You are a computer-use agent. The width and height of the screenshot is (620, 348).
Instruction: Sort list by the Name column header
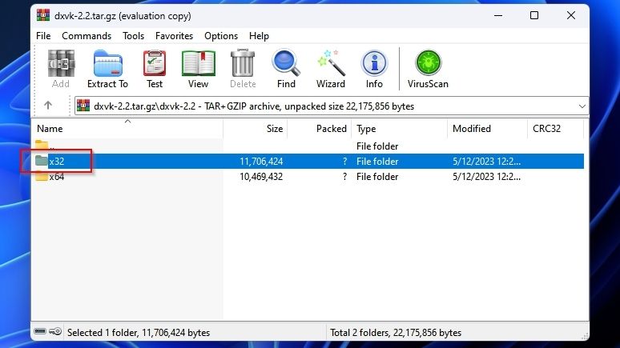pos(127,128)
